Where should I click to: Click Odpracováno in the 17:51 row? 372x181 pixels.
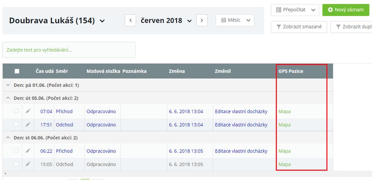click(x=101, y=125)
